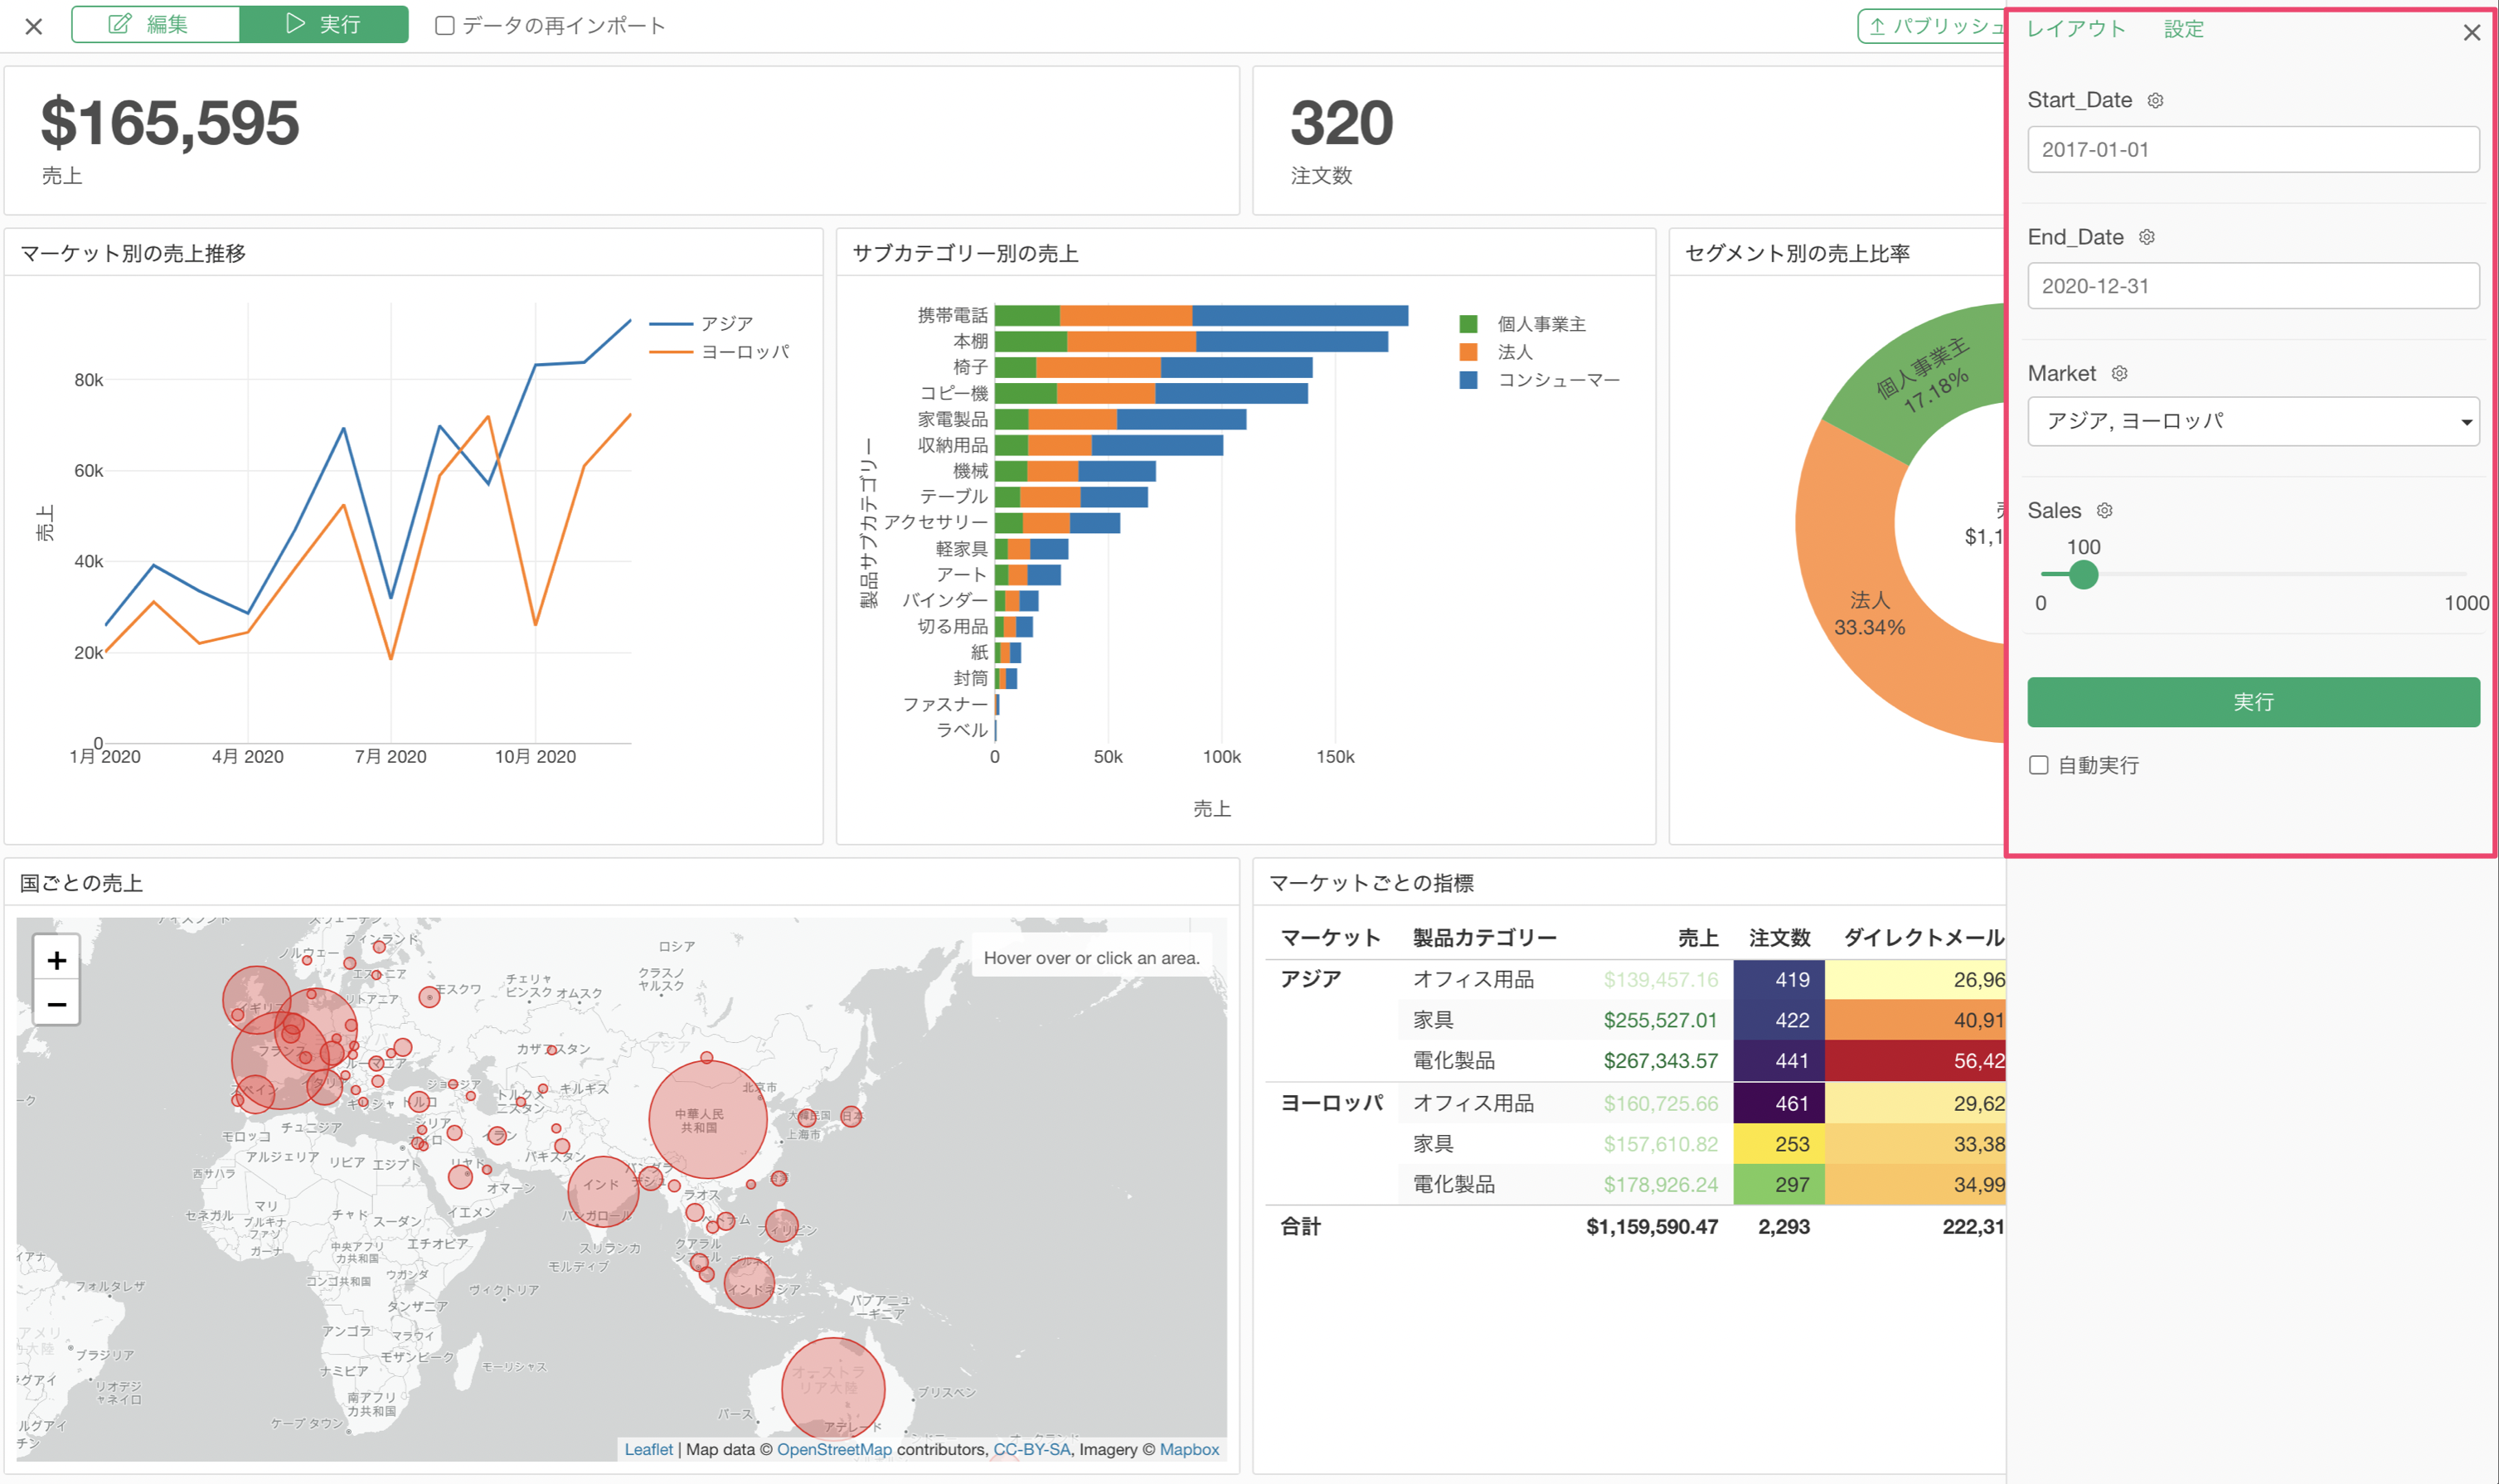Open End_Date parameter gear settings
Screen dimensions: 2499x1484
[x=2146, y=237]
